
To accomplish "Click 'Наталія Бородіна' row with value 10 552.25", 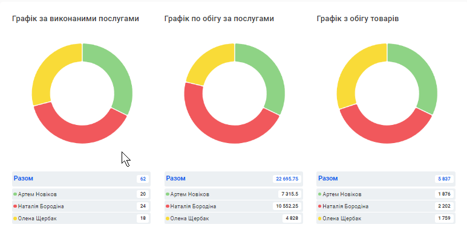I will (234, 206).
